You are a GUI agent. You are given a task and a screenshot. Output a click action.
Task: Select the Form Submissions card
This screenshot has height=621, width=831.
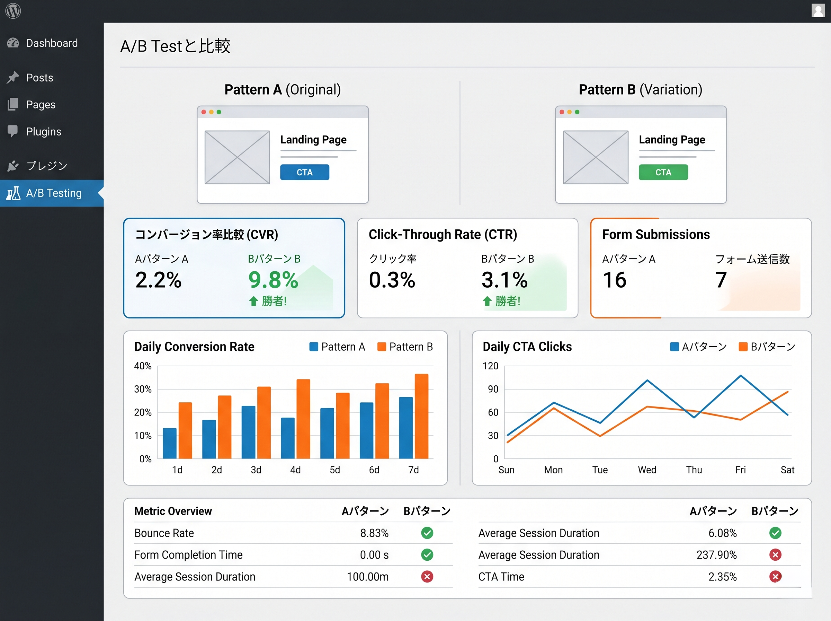coord(701,268)
